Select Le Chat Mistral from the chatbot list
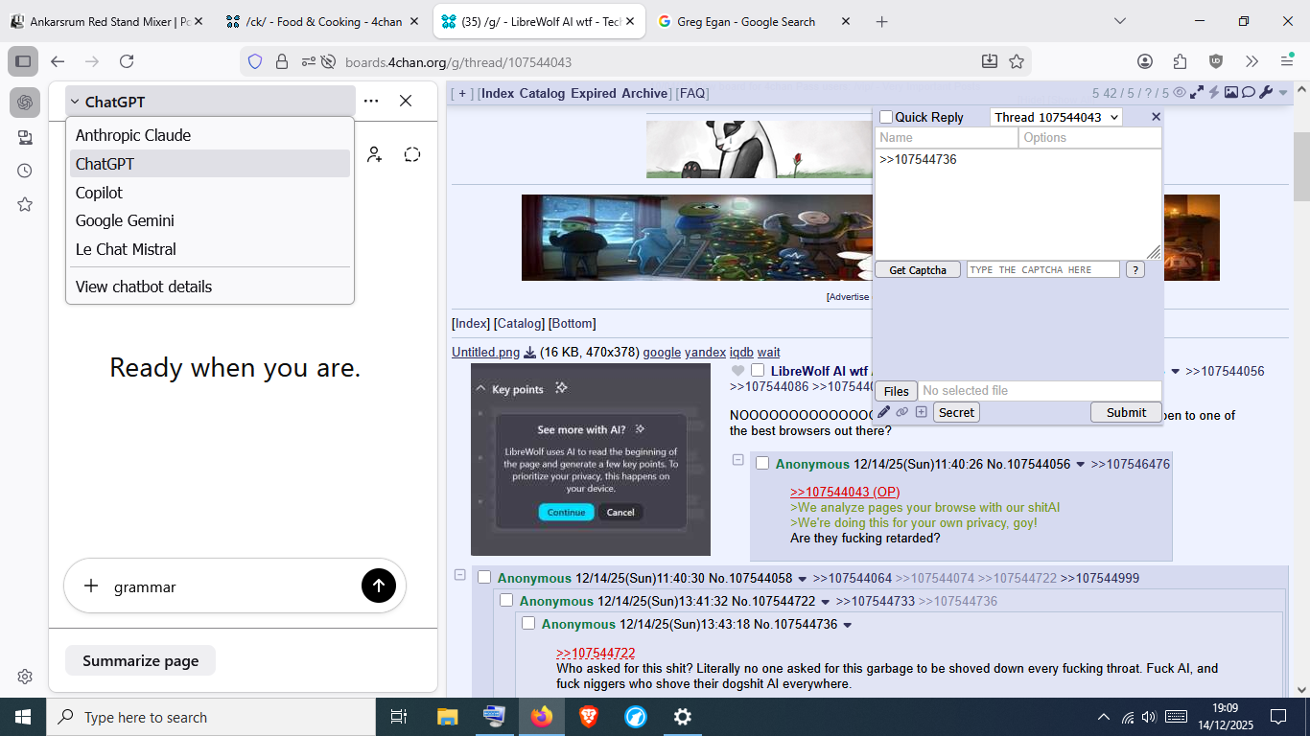Viewport: 1310px width, 736px height. pyautogui.click(x=210, y=249)
